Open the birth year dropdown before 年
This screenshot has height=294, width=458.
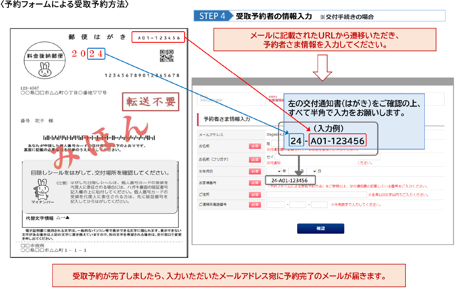pos(274,171)
